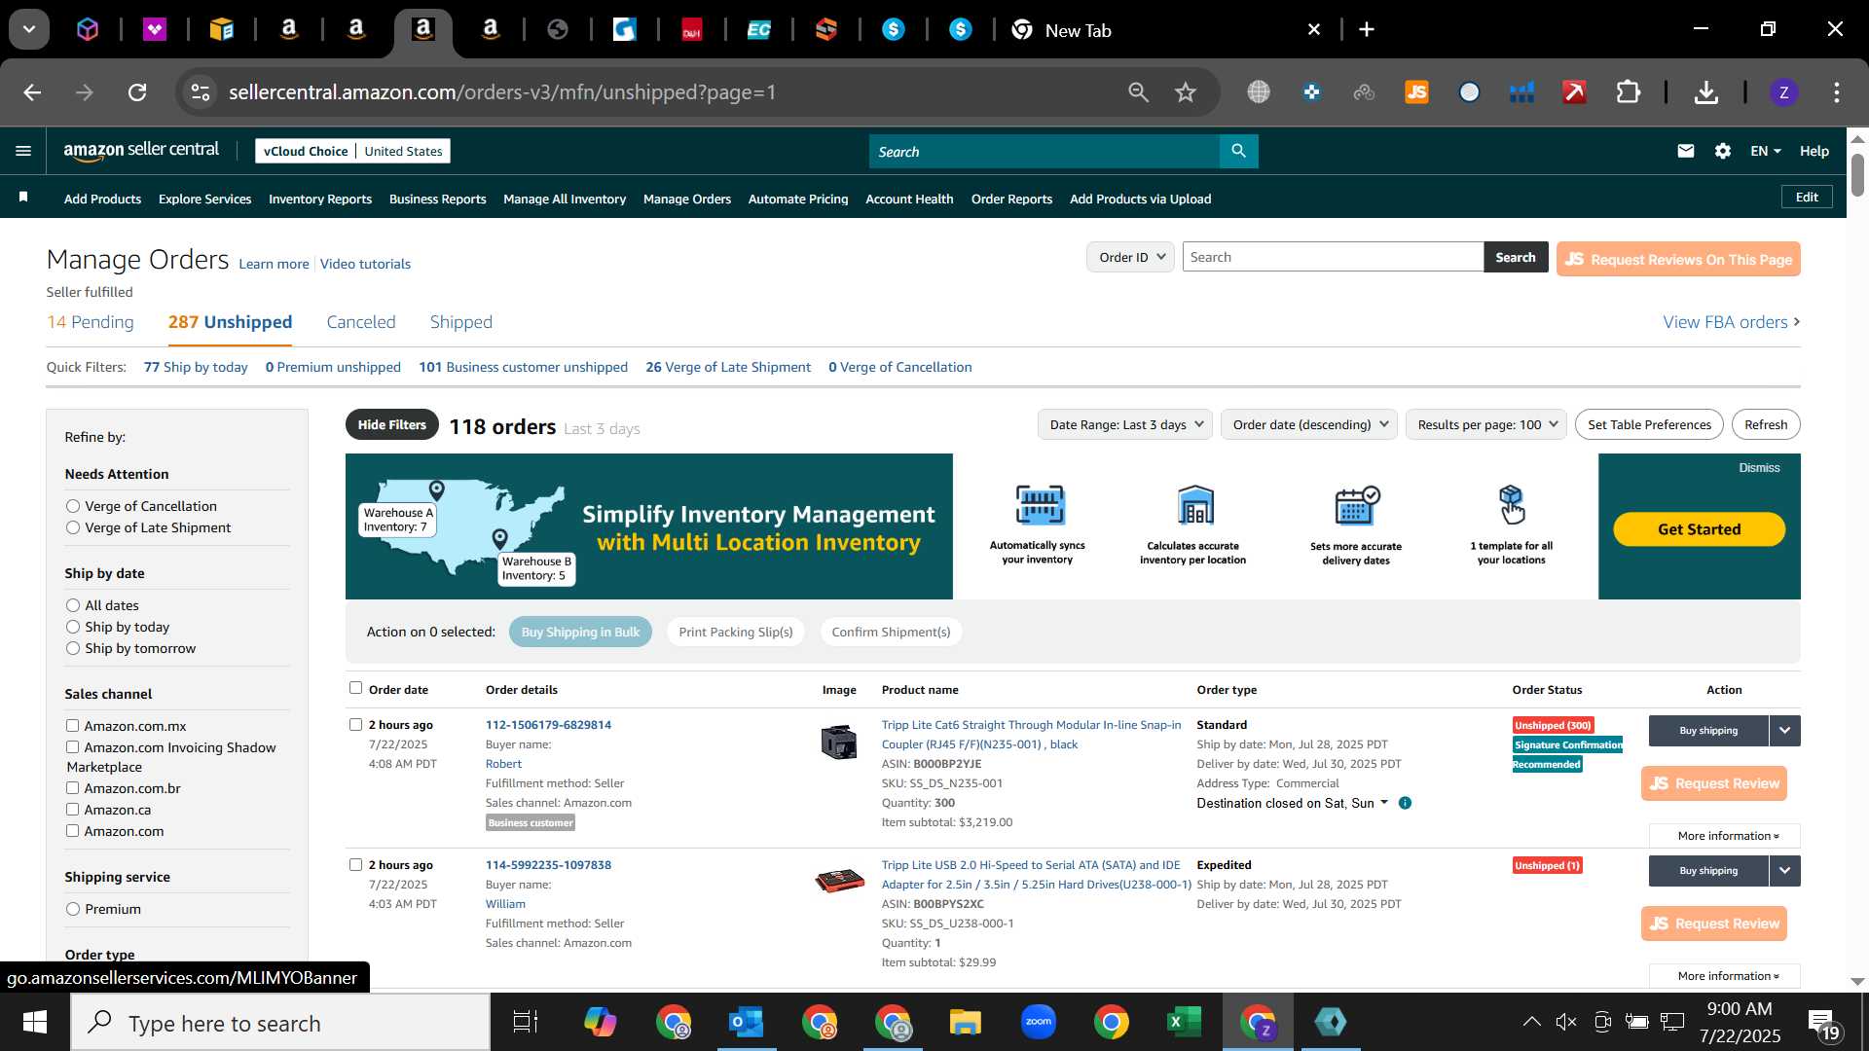This screenshot has width=1869, height=1051.
Task: Tick the select-all checkbox in table header
Action: (355, 688)
